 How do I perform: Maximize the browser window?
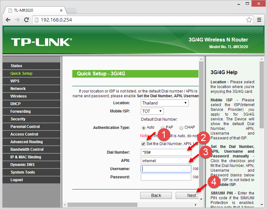247,3
